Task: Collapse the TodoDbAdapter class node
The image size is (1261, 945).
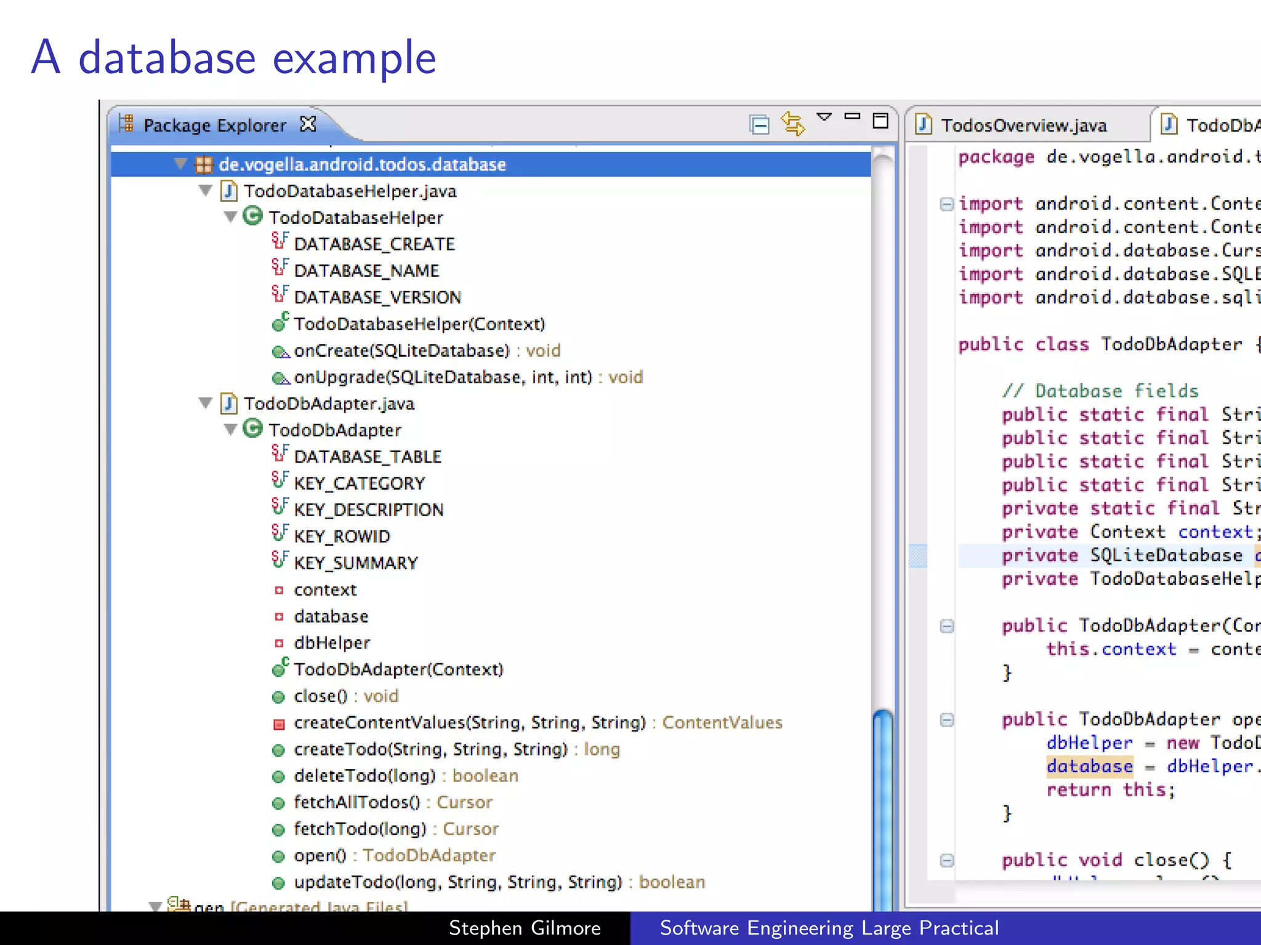Action: click(230, 429)
